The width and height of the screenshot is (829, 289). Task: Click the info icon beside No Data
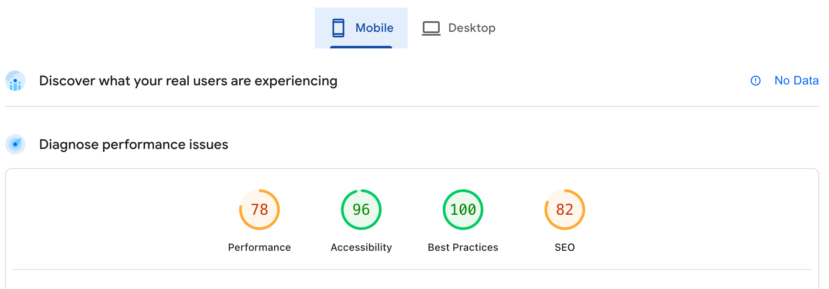tap(755, 81)
